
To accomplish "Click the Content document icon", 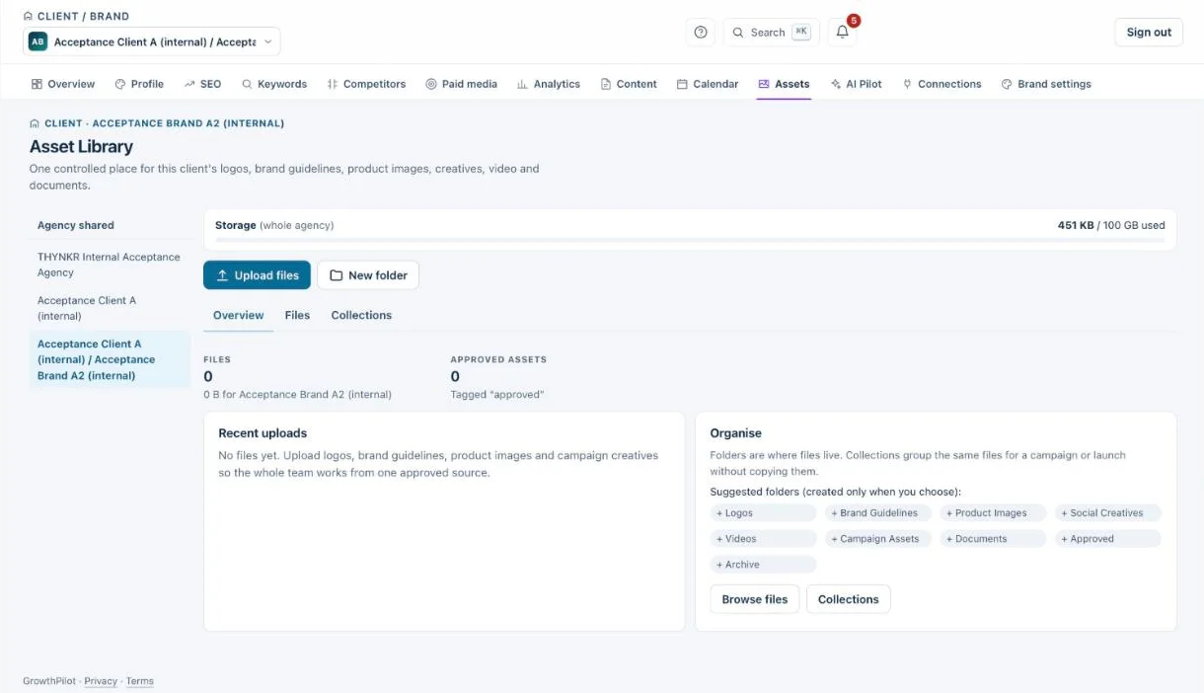I will tap(606, 84).
